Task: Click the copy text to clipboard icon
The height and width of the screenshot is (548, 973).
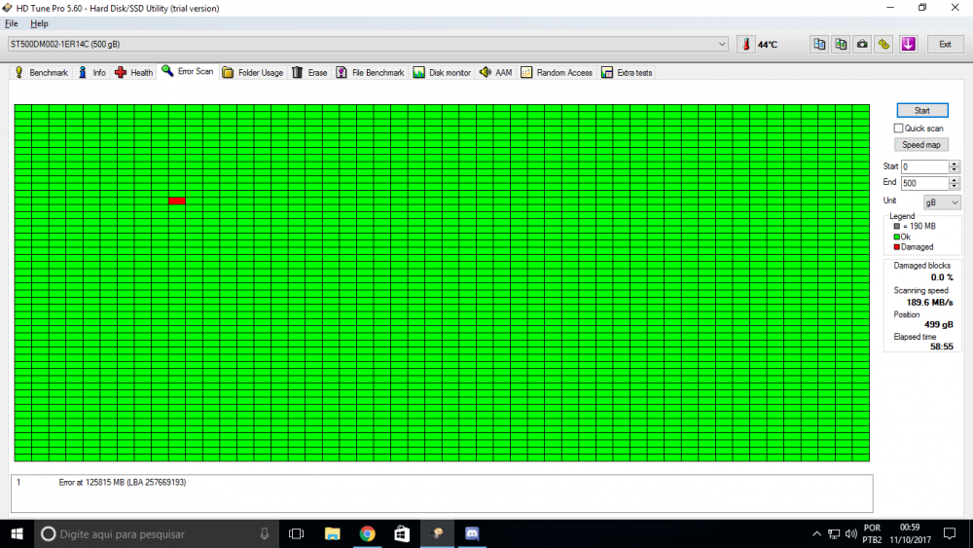Action: [819, 44]
